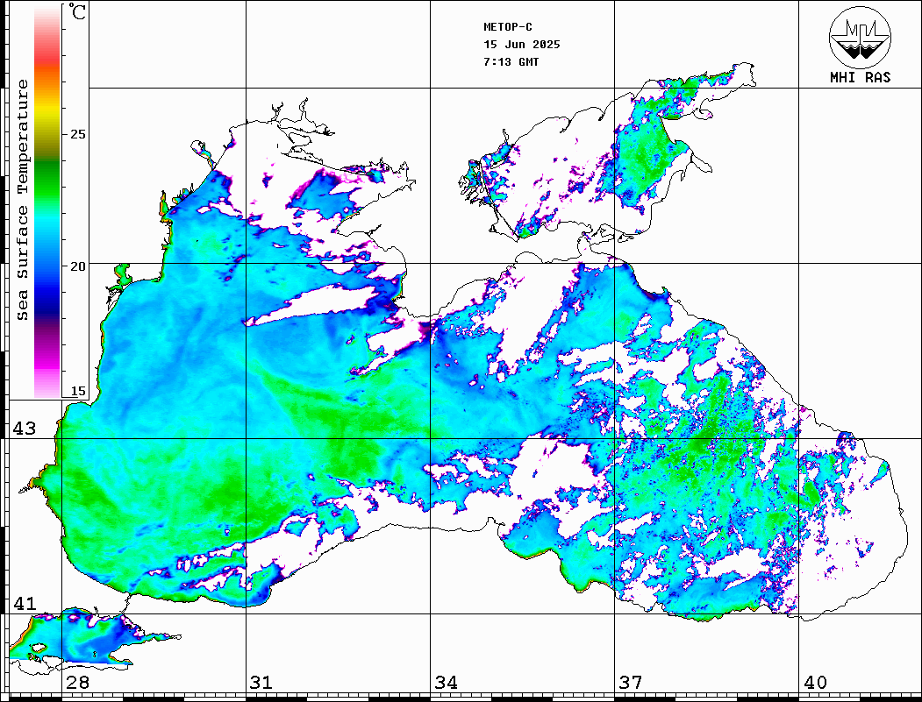The height and width of the screenshot is (702, 922).
Task: Click longitude label '34'
Action: click(446, 683)
